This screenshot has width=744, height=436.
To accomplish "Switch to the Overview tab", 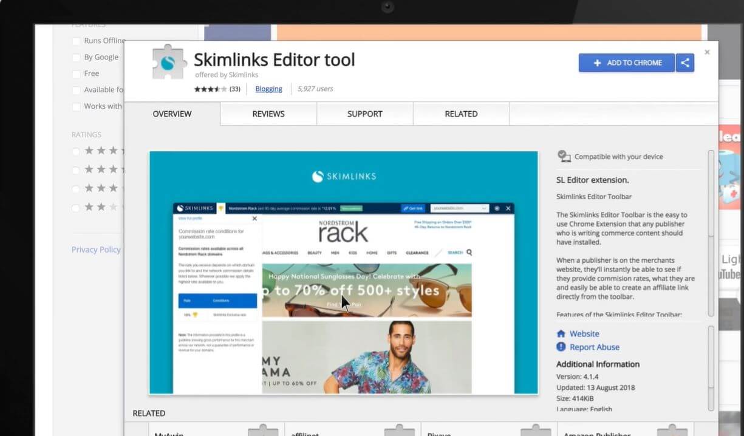I will (x=172, y=114).
